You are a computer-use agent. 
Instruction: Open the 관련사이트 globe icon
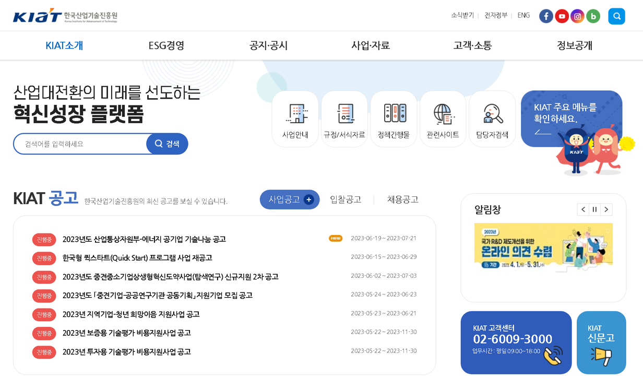point(443,119)
